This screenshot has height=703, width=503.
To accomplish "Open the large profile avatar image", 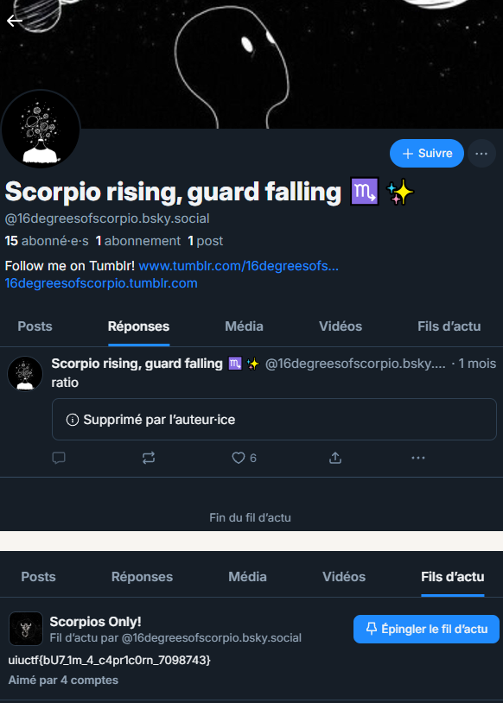I will 41,130.
